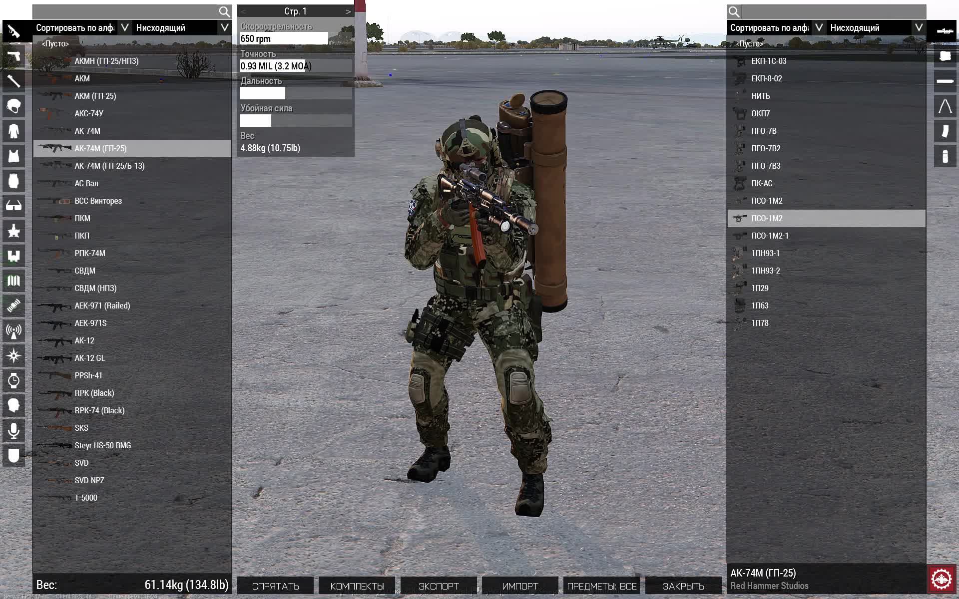Click the right panel search magnifier
959x599 pixels.
coord(734,11)
